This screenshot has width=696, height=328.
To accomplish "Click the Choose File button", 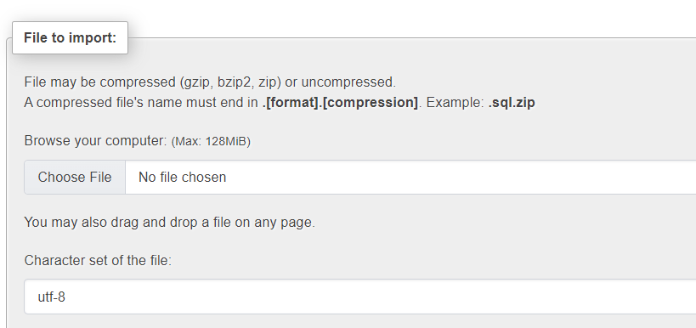I will pyautogui.click(x=75, y=177).
